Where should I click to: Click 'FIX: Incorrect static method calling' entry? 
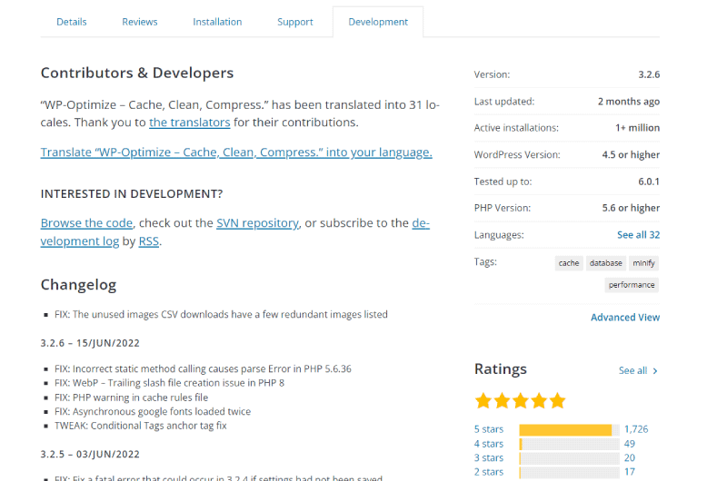click(203, 369)
